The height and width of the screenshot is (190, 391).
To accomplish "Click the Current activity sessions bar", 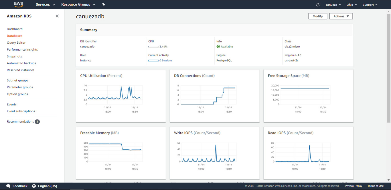I will tap(153, 61).
